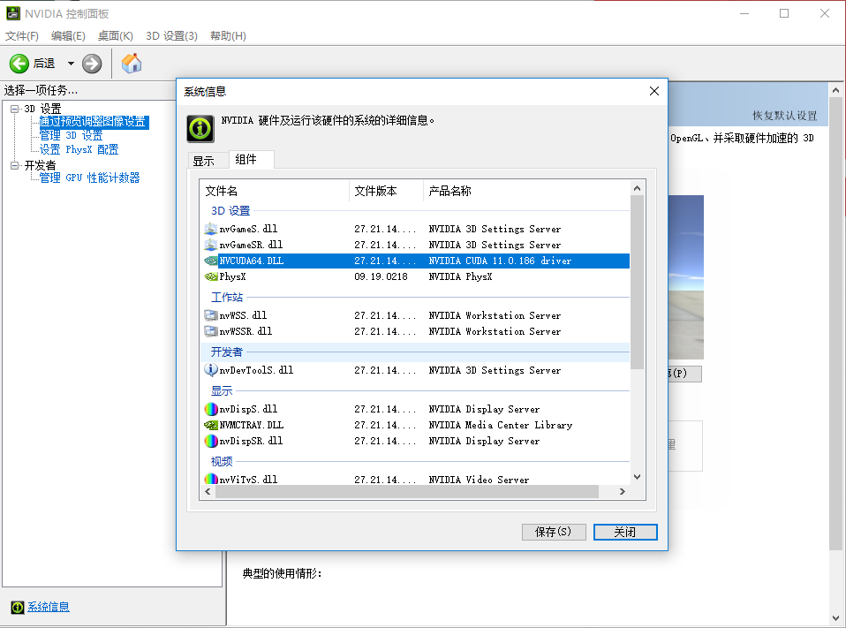846x628 pixels.
Task: Open the 3D 设置(3) menu
Action: [x=171, y=35]
